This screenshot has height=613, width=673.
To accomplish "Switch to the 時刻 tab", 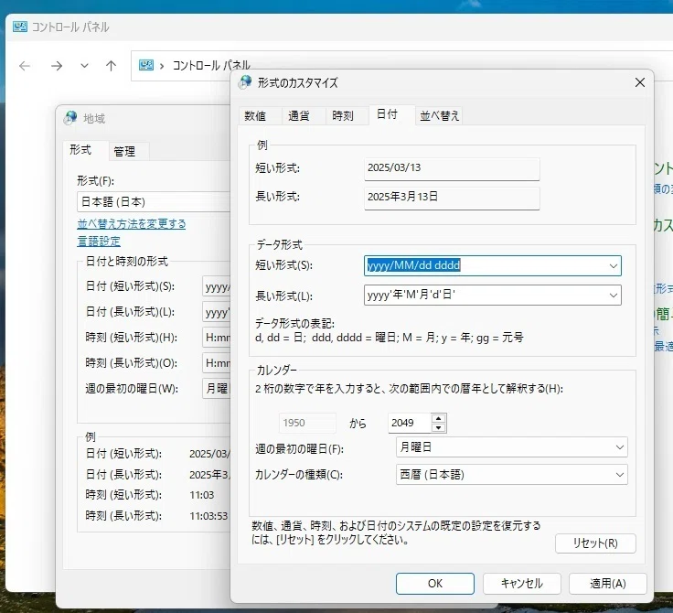I will [343, 115].
